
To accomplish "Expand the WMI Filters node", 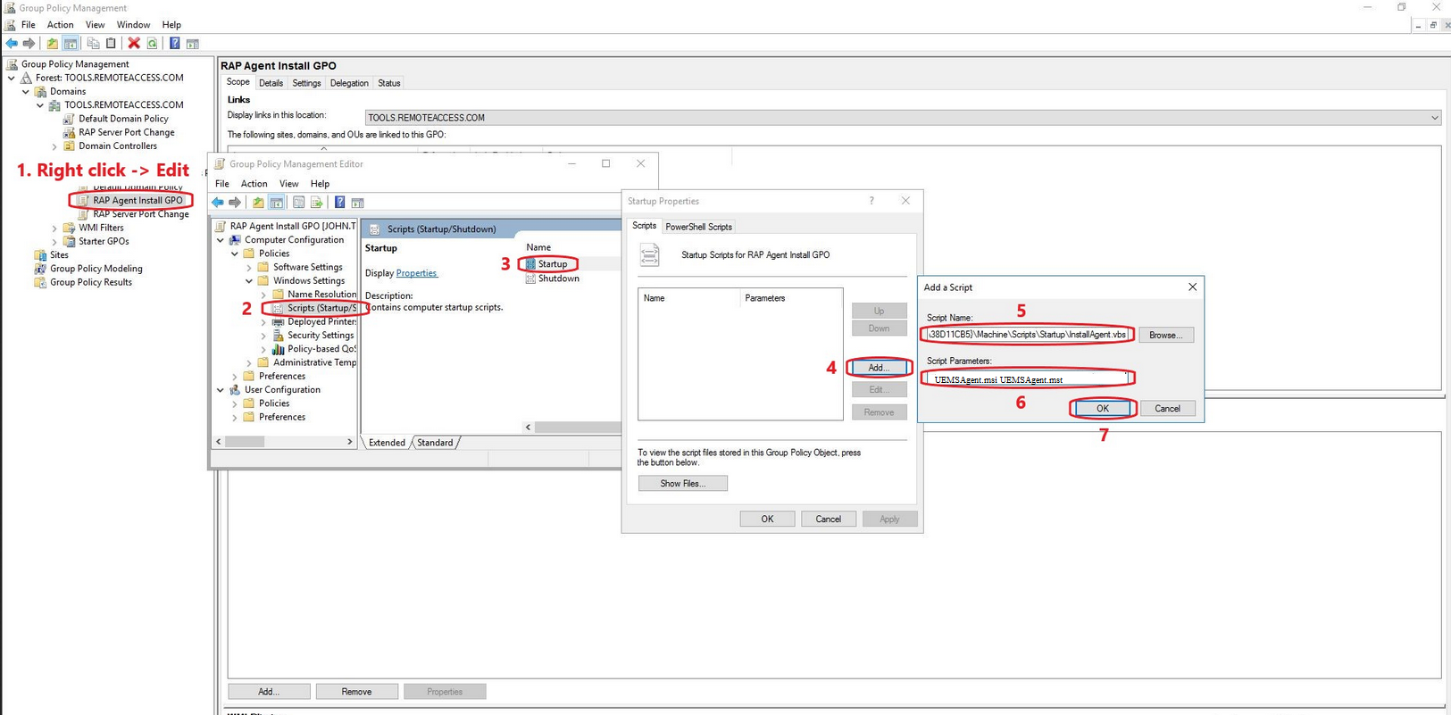I will pyautogui.click(x=54, y=229).
